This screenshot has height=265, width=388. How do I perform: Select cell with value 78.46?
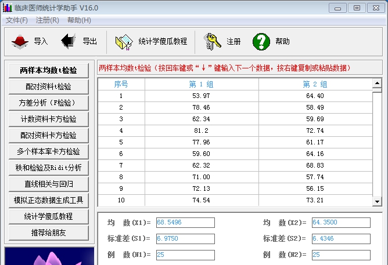(x=202, y=107)
